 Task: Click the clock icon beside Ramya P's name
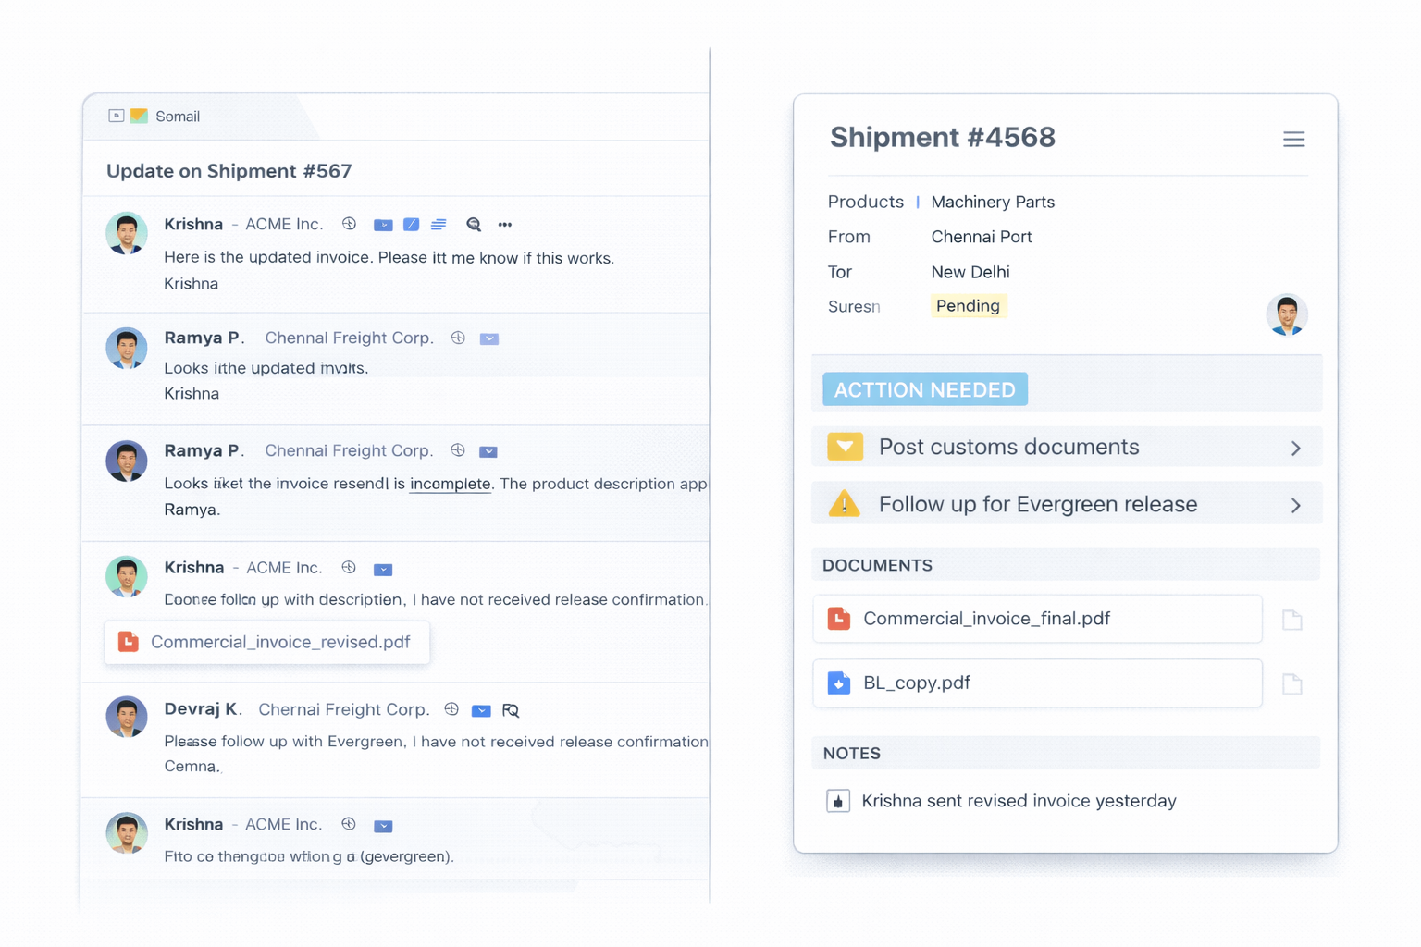458,338
